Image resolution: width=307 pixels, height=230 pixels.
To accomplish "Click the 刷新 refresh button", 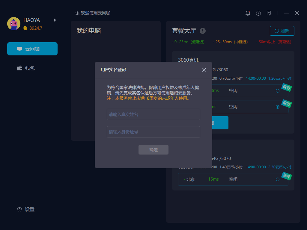I will click(x=282, y=31).
